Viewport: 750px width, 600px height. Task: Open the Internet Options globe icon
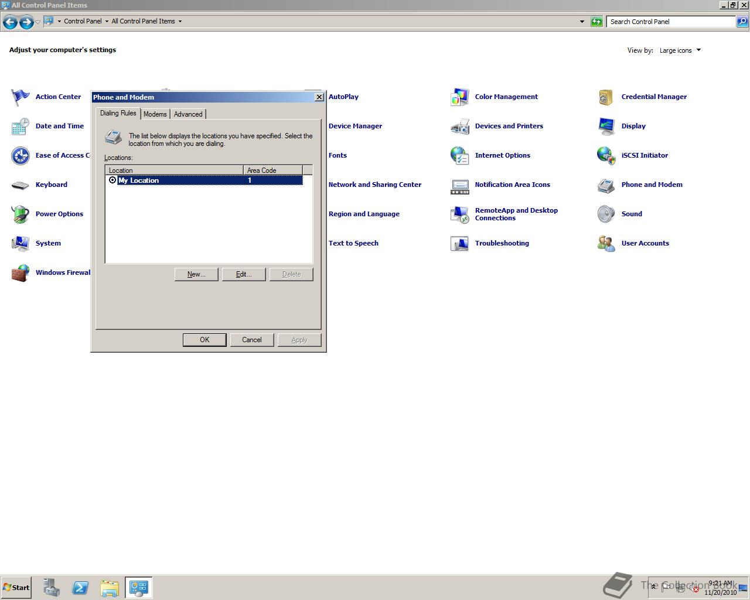(460, 156)
